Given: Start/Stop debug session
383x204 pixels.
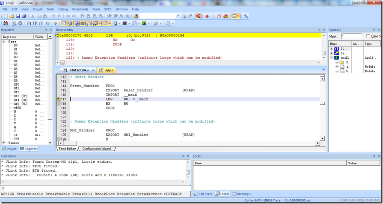Looking at the screenshot, I should pos(198,16).
